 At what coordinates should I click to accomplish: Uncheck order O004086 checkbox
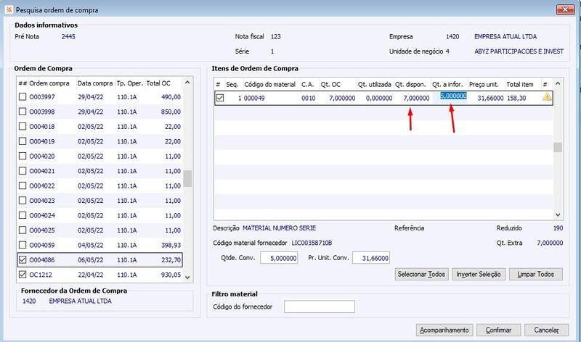click(x=23, y=259)
